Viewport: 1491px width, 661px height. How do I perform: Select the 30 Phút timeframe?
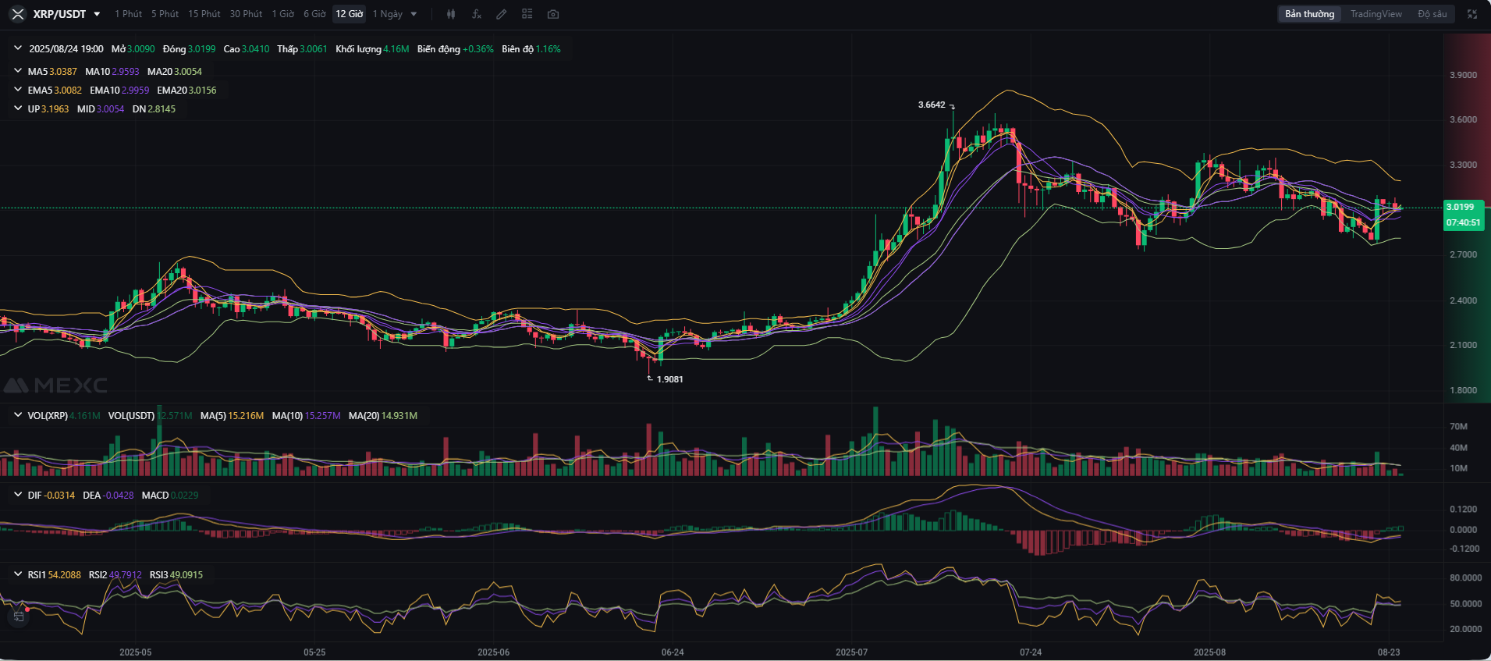(x=246, y=14)
